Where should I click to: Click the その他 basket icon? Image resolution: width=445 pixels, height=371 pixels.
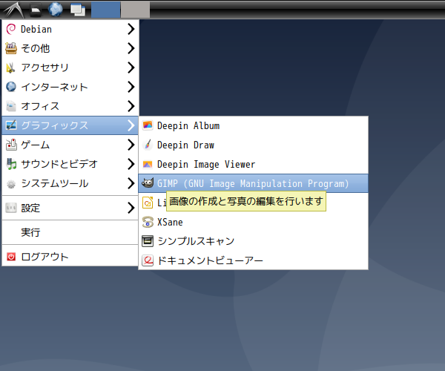point(11,48)
